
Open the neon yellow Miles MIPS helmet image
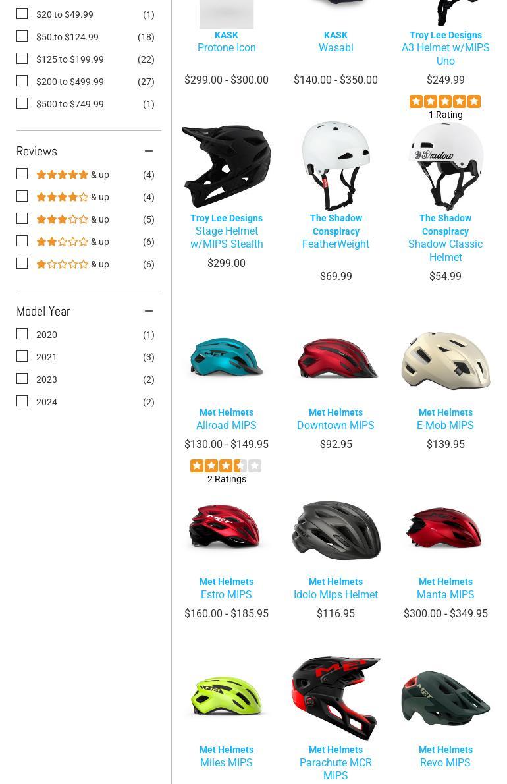coord(227,696)
